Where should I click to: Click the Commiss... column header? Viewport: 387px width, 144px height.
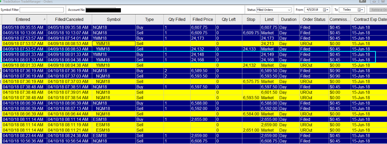[x=340, y=19]
